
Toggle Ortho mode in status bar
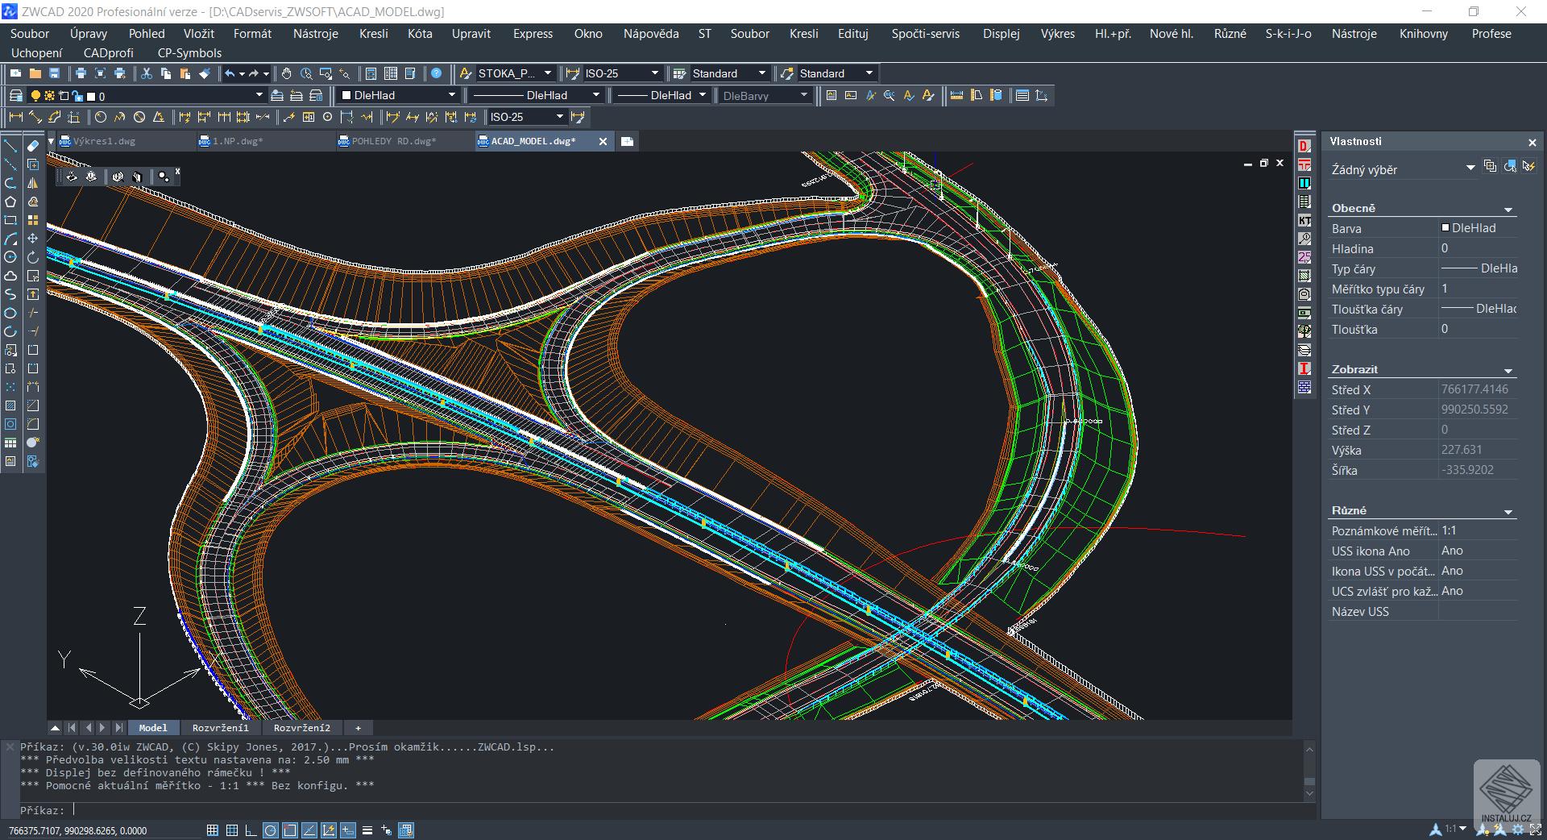(x=251, y=830)
